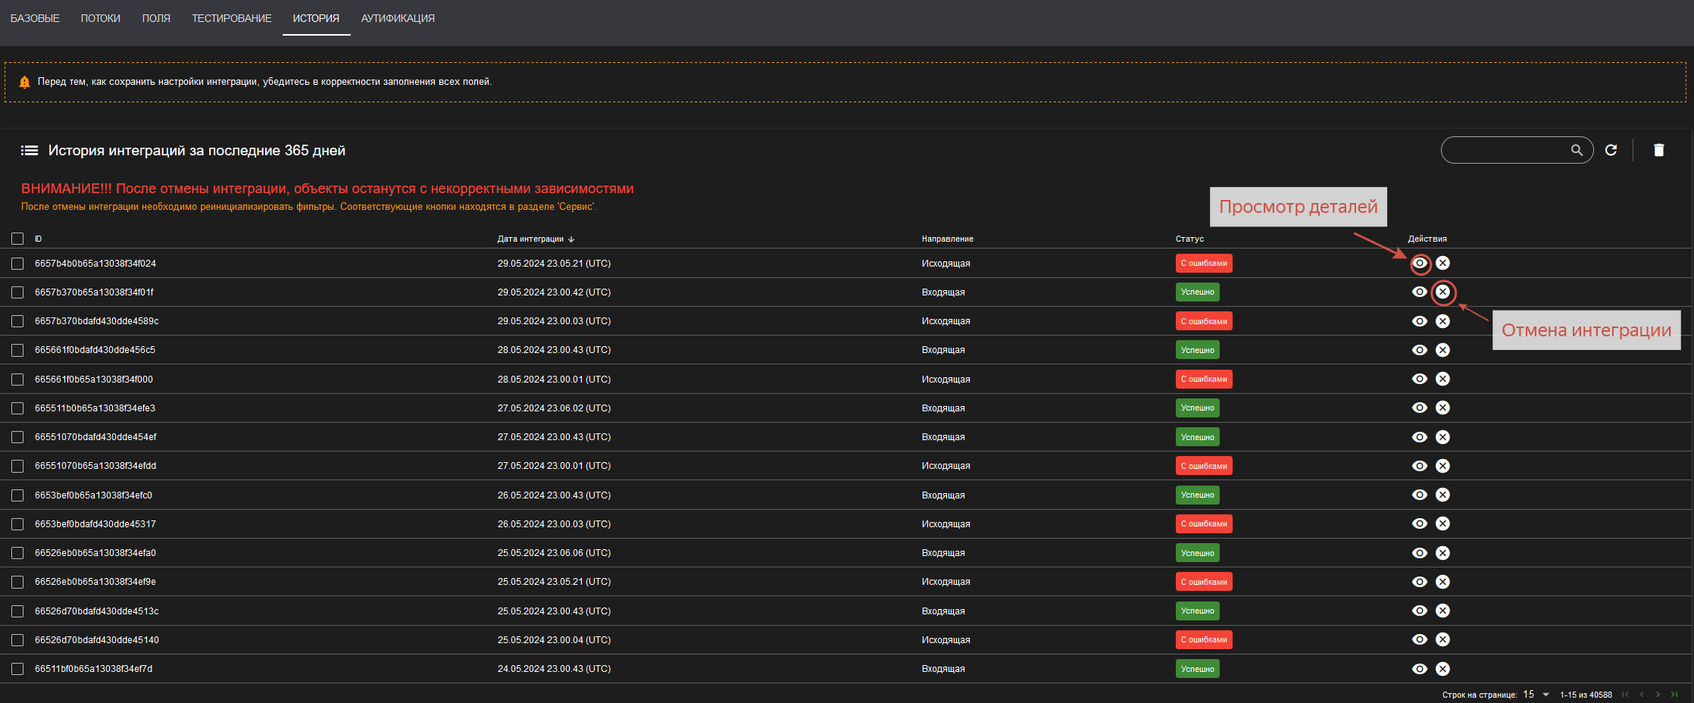Cancel integration 66526eb0b65a13038f34efa0
The width and height of the screenshot is (1694, 703).
pyautogui.click(x=1443, y=553)
